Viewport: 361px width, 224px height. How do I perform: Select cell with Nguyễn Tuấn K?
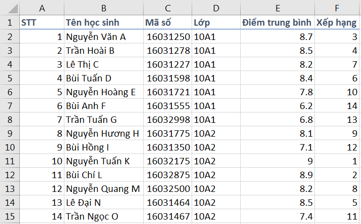tap(103, 161)
